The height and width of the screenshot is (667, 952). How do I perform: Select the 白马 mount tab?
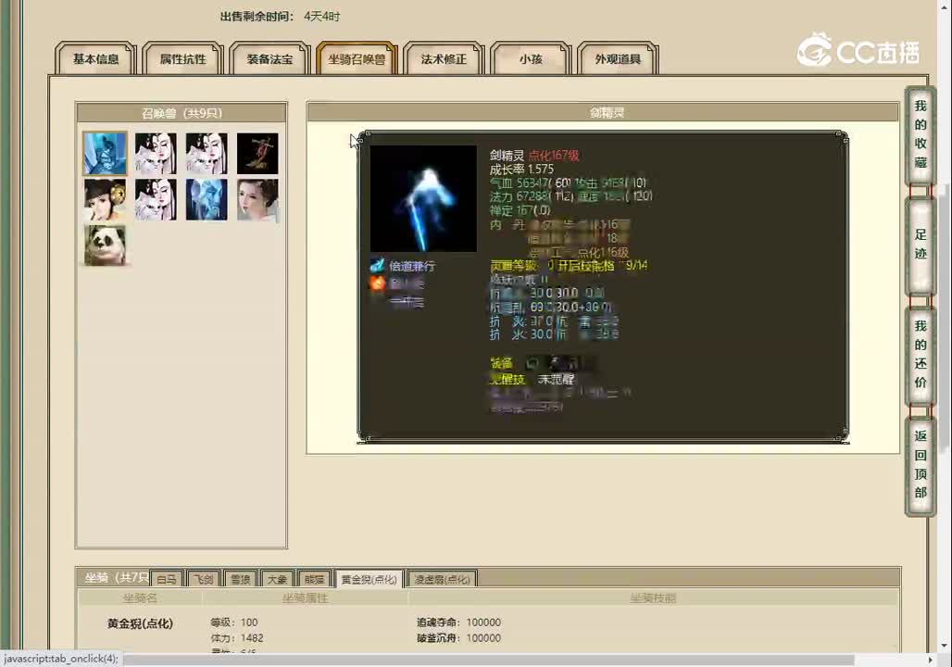[167, 579]
